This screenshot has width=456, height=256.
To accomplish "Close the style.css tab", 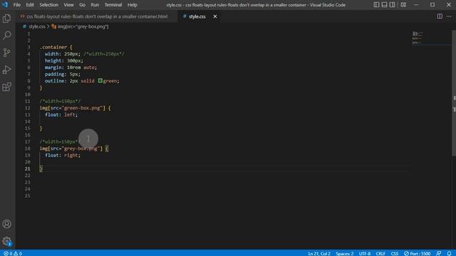I will pyautogui.click(x=215, y=16).
